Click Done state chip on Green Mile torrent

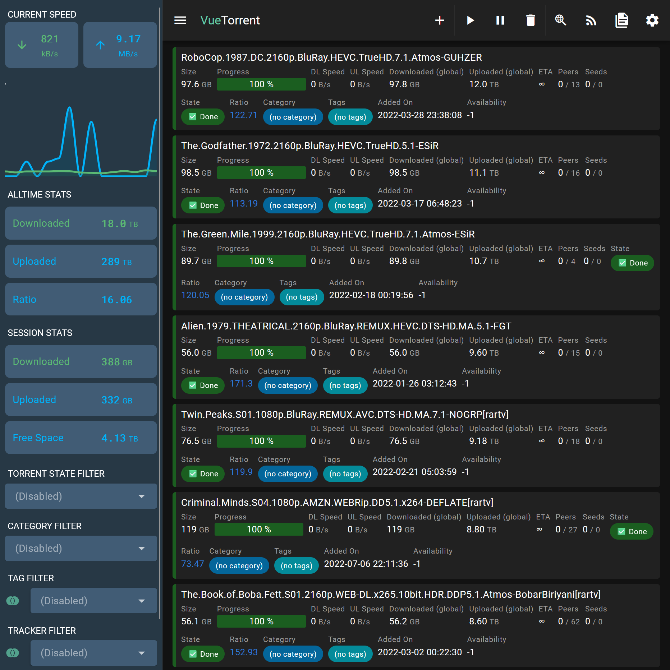[x=632, y=263]
